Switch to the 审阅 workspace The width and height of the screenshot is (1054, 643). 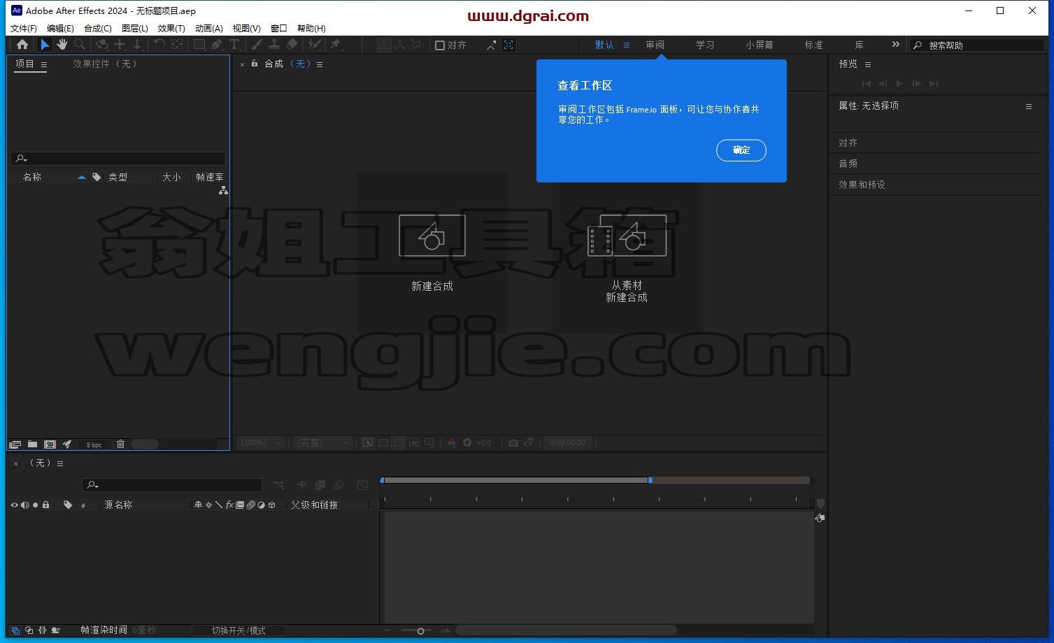(x=655, y=45)
